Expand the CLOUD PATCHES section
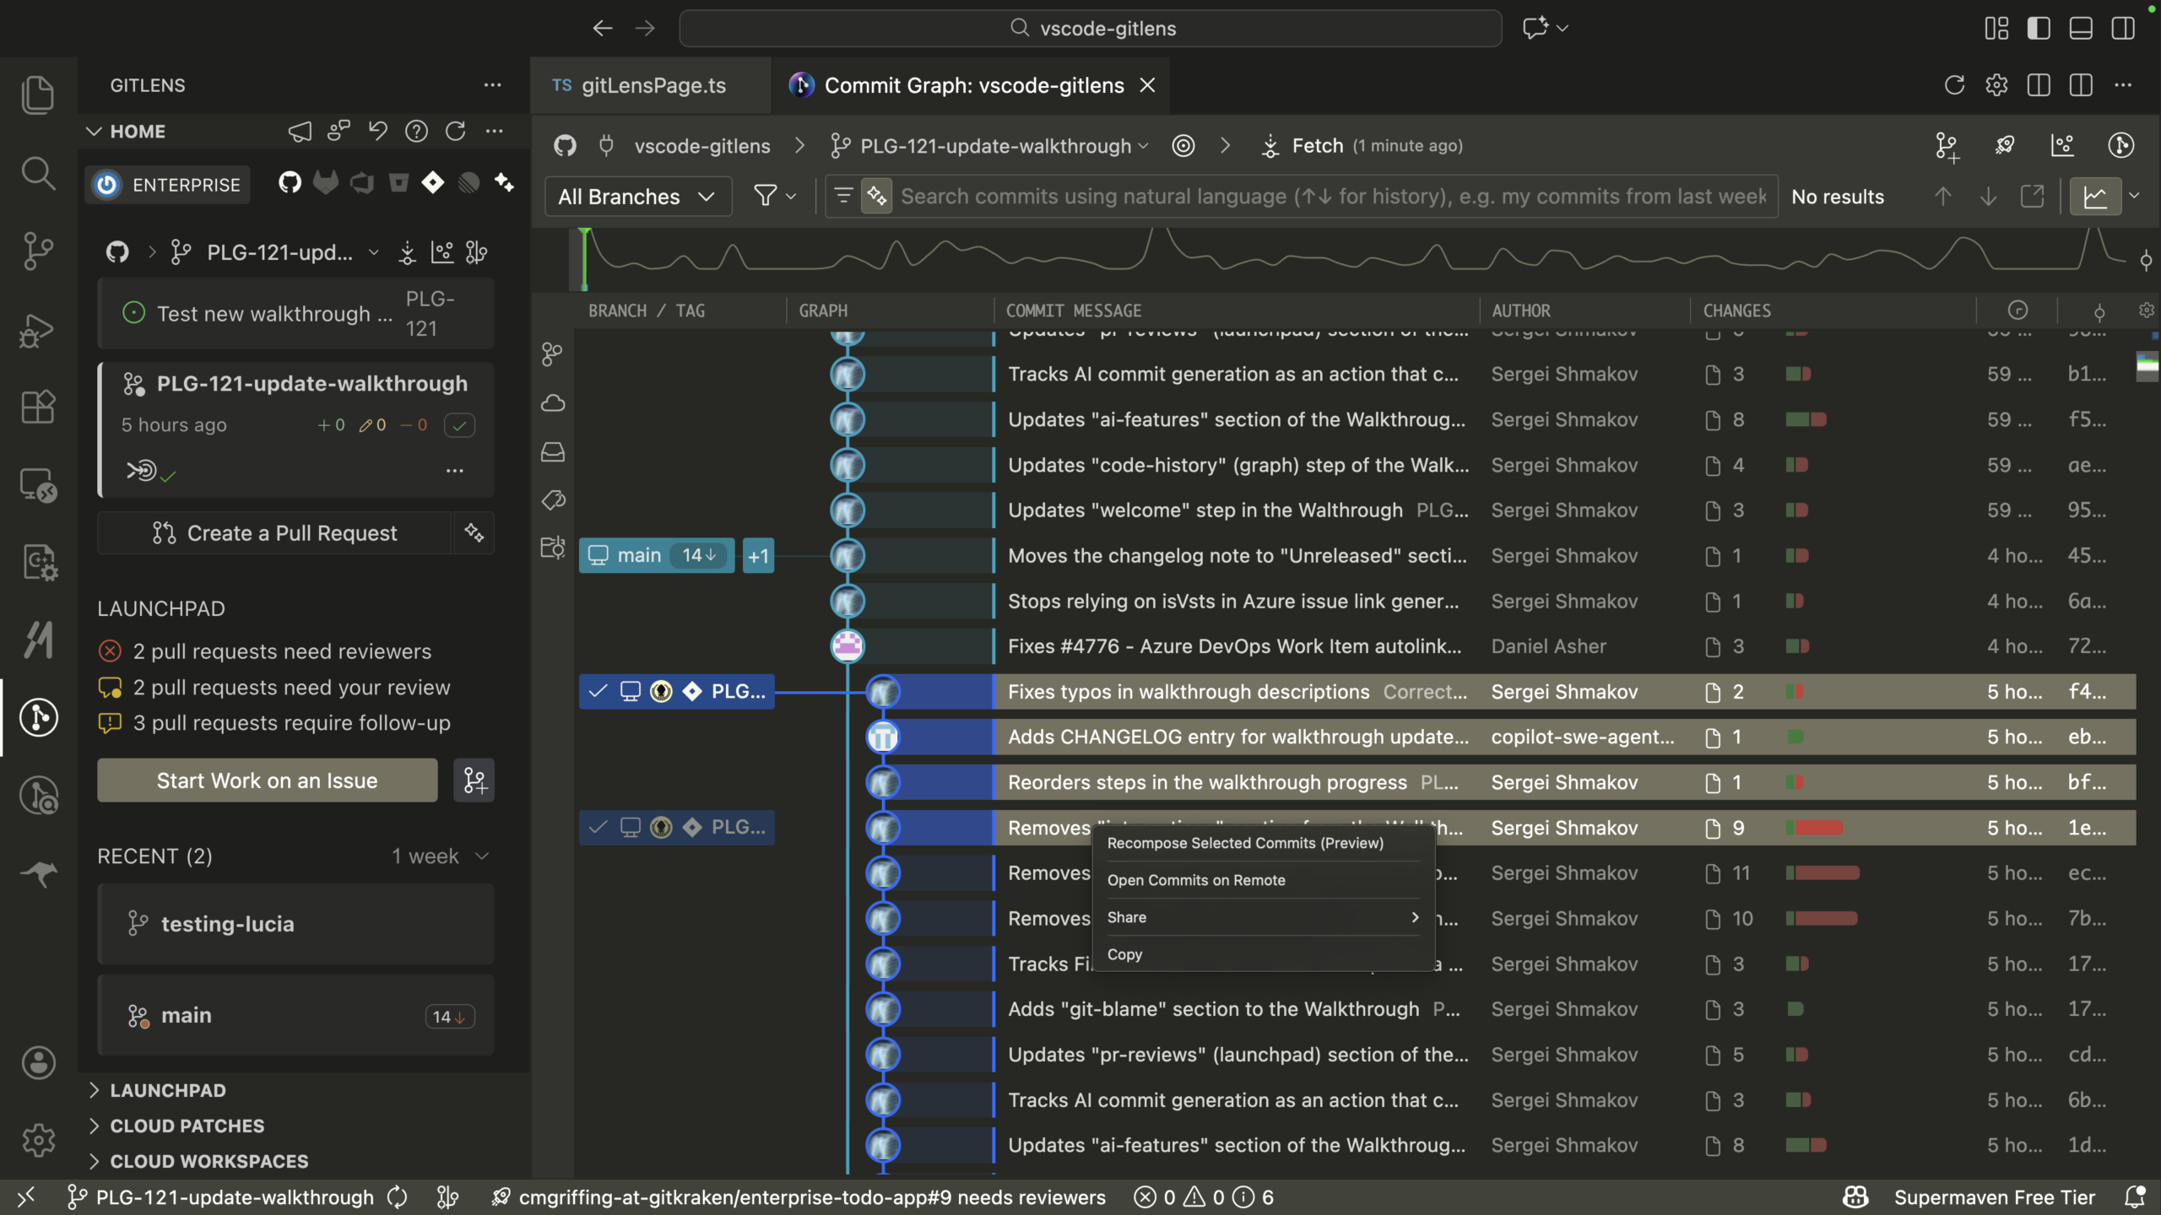Viewport: 2161px width, 1215px height. 187,1126
